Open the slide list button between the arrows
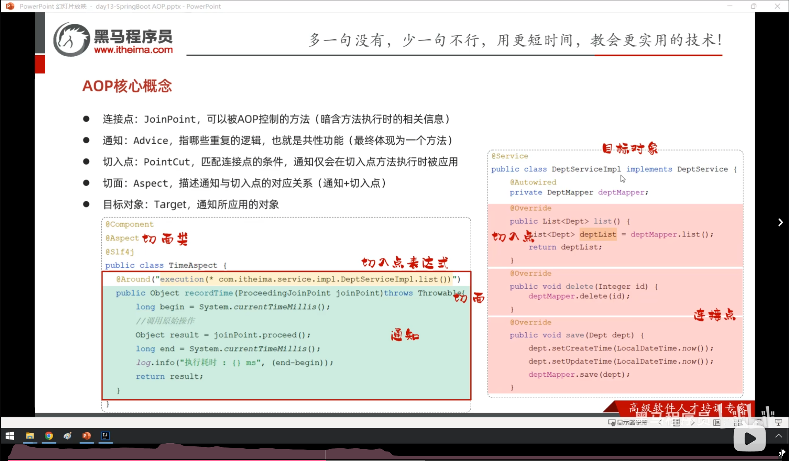 676,423
